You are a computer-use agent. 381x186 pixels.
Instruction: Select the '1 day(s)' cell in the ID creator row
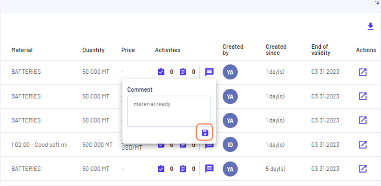point(275,145)
